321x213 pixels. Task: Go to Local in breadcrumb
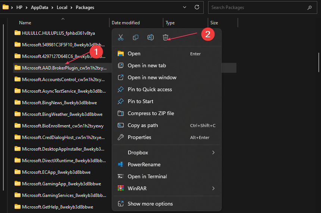tap(62, 7)
